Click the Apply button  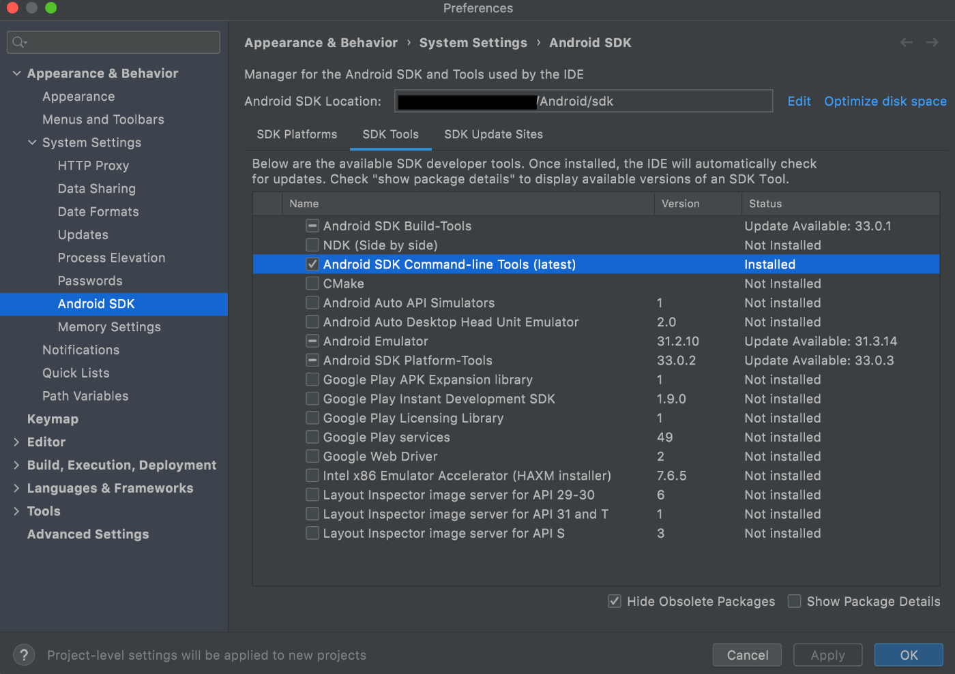pos(827,655)
